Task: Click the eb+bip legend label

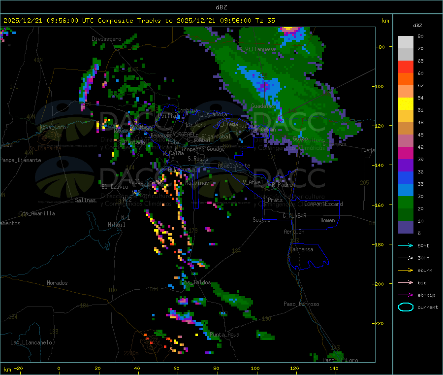Action: (x=426, y=295)
